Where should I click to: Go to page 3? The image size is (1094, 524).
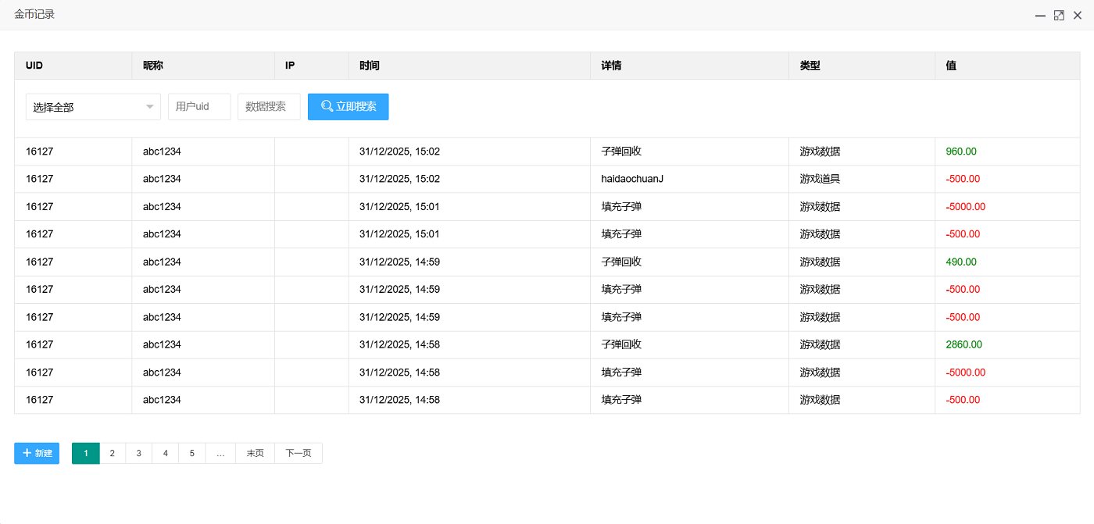139,454
